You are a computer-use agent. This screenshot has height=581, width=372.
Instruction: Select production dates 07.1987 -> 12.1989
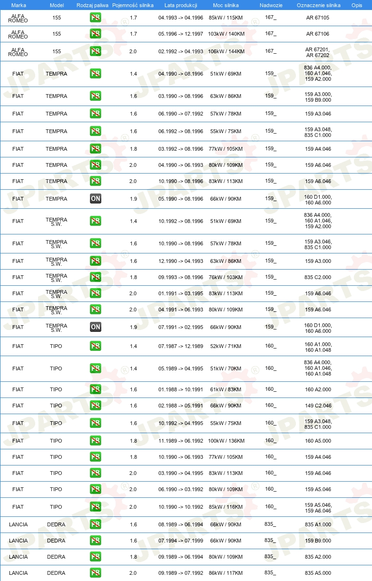(181, 346)
